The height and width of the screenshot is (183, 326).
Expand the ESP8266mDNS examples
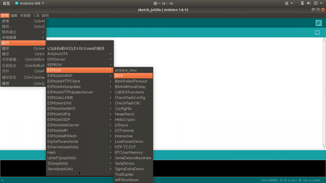[x=80, y=103]
